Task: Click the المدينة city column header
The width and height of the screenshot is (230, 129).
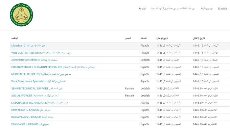Action: (x=144, y=38)
